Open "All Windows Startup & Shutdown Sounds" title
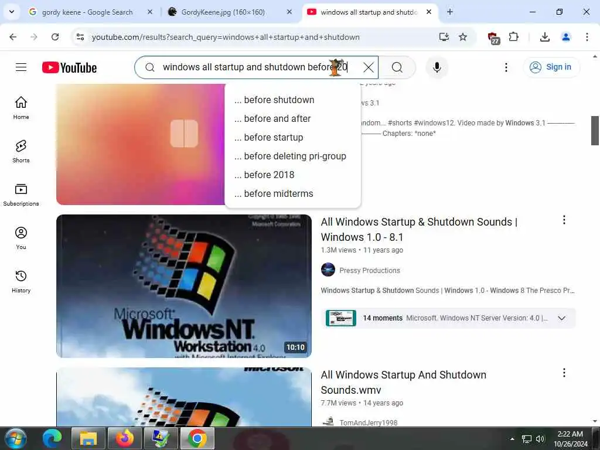 pyautogui.click(x=419, y=229)
